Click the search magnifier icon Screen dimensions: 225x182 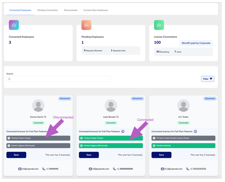[x=9, y=79]
